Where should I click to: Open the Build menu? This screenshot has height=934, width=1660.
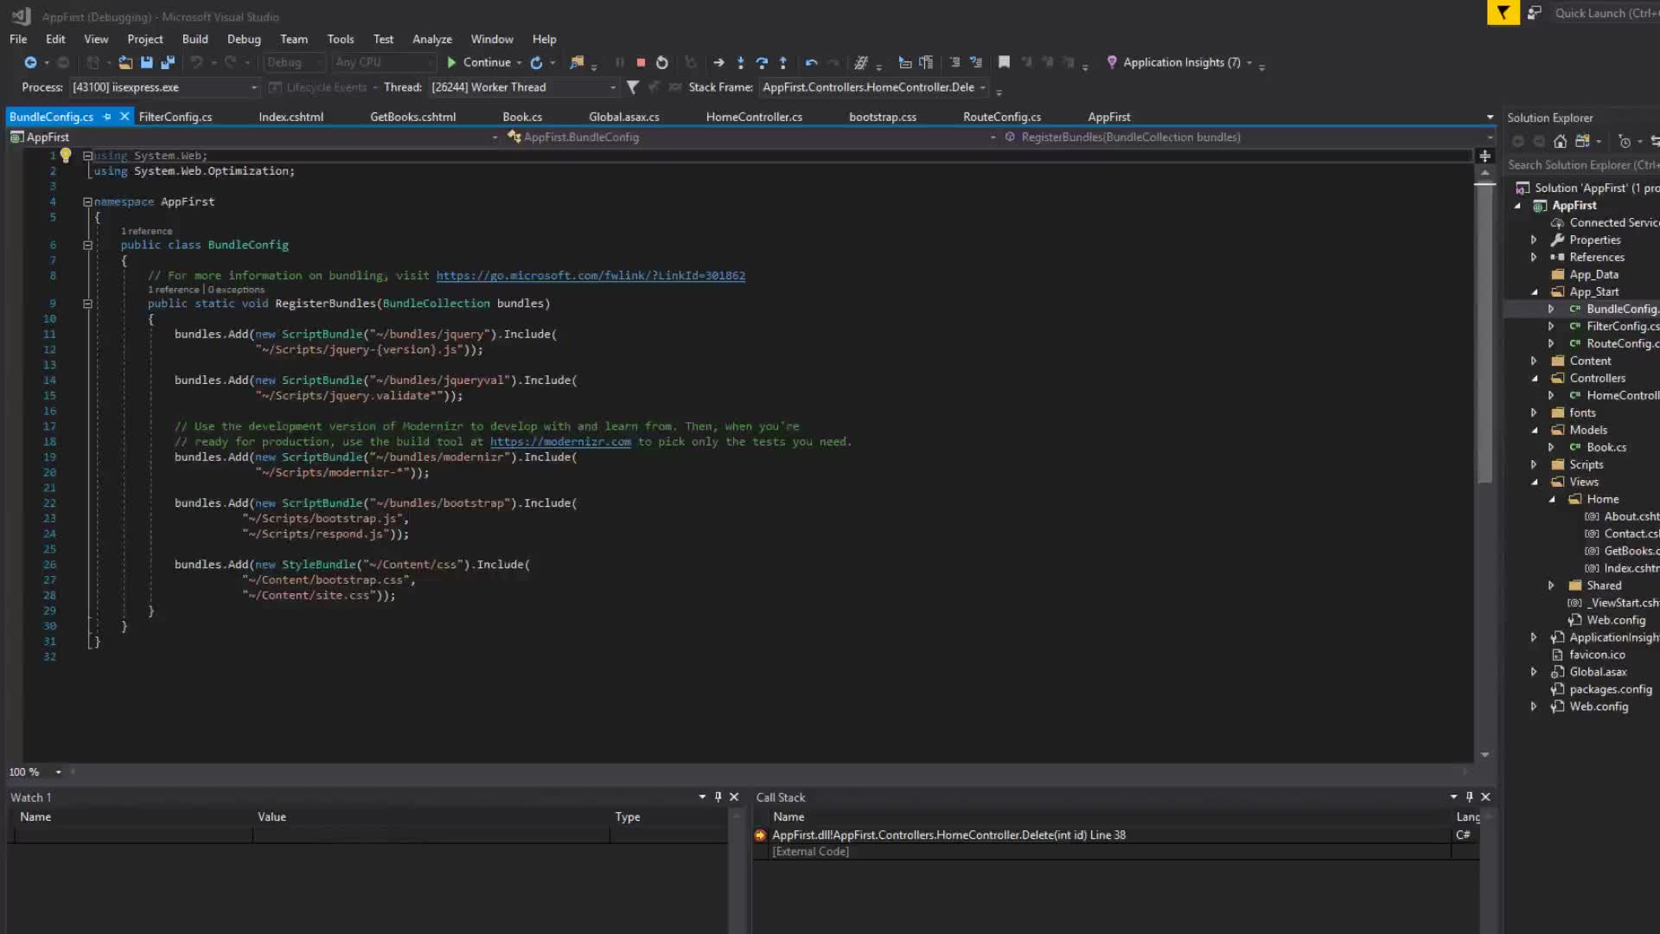[x=195, y=39]
